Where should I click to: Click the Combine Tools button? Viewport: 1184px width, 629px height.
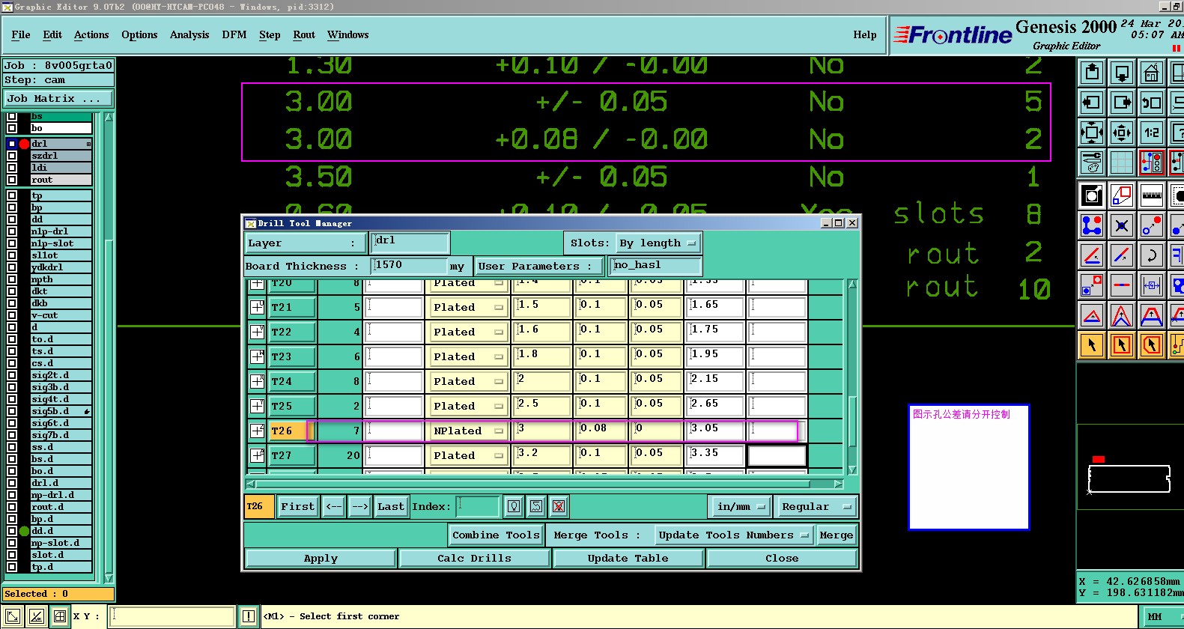coord(496,535)
